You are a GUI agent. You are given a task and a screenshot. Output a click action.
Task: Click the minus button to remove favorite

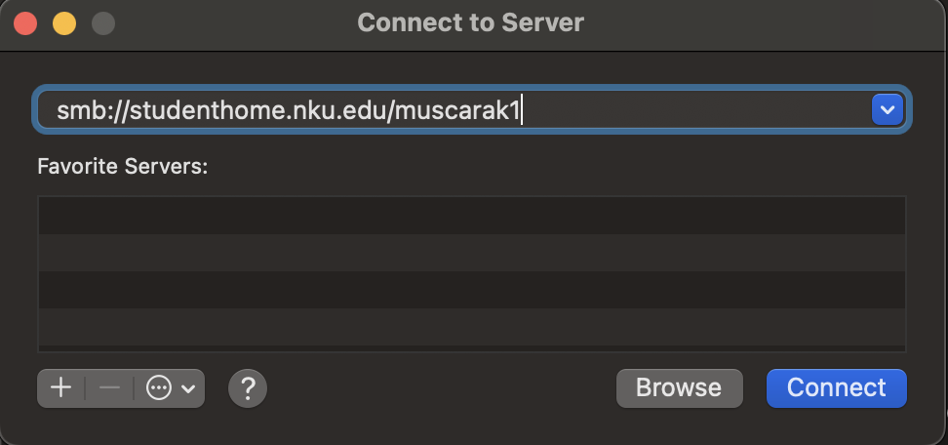pyautogui.click(x=109, y=387)
